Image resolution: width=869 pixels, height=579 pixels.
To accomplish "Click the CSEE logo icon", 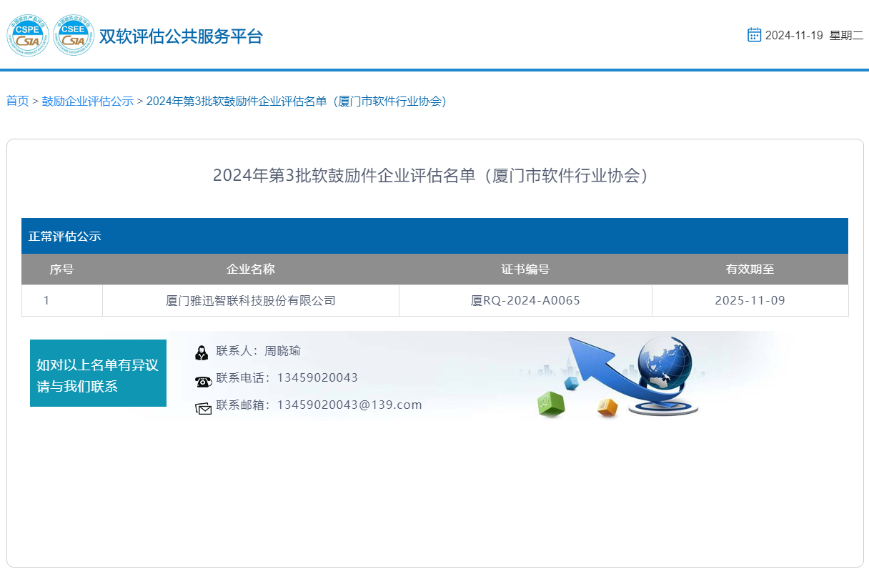I will pyautogui.click(x=73, y=35).
